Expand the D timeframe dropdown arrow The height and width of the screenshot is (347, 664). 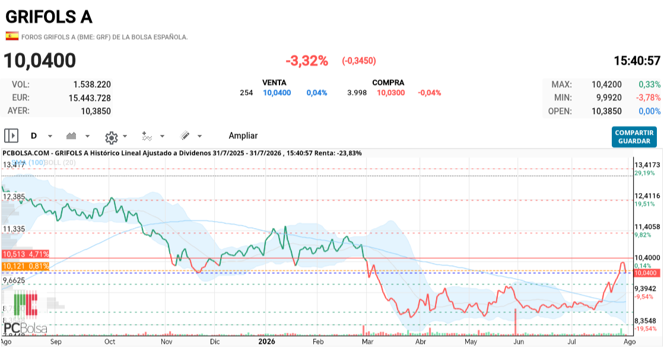coord(50,136)
